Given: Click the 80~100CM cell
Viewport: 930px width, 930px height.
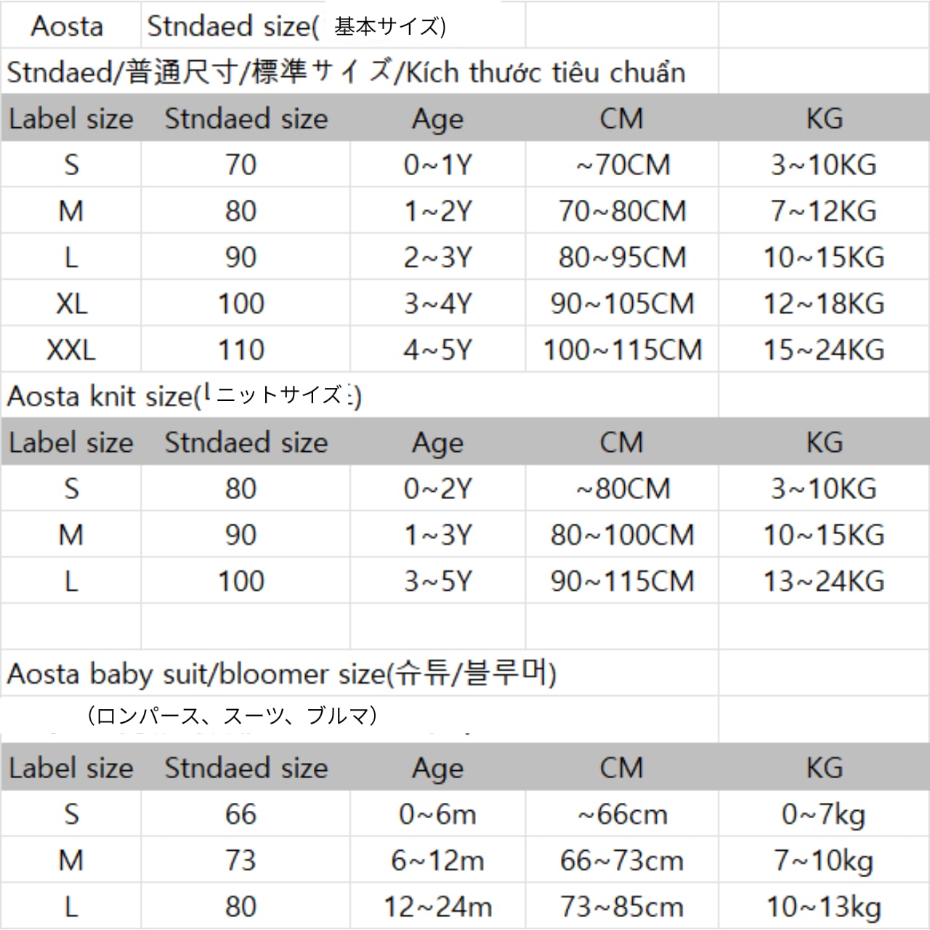Looking at the screenshot, I should 623,535.
